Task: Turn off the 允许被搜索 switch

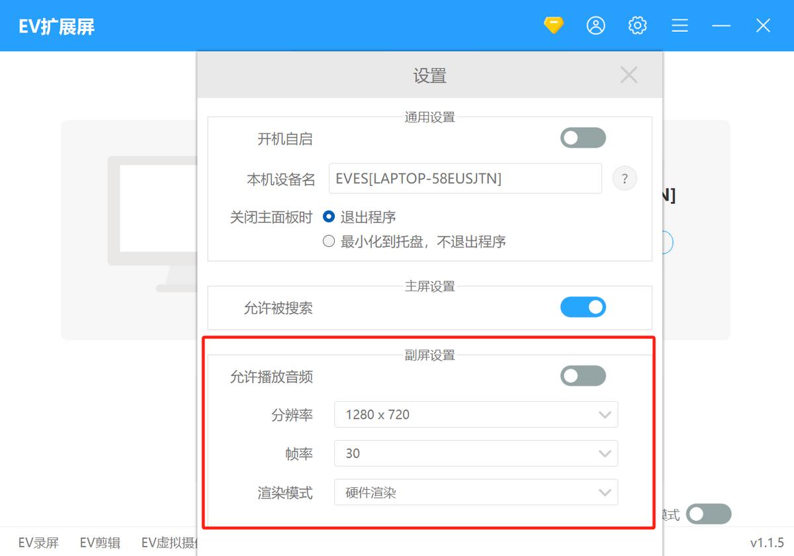Action: coord(583,307)
